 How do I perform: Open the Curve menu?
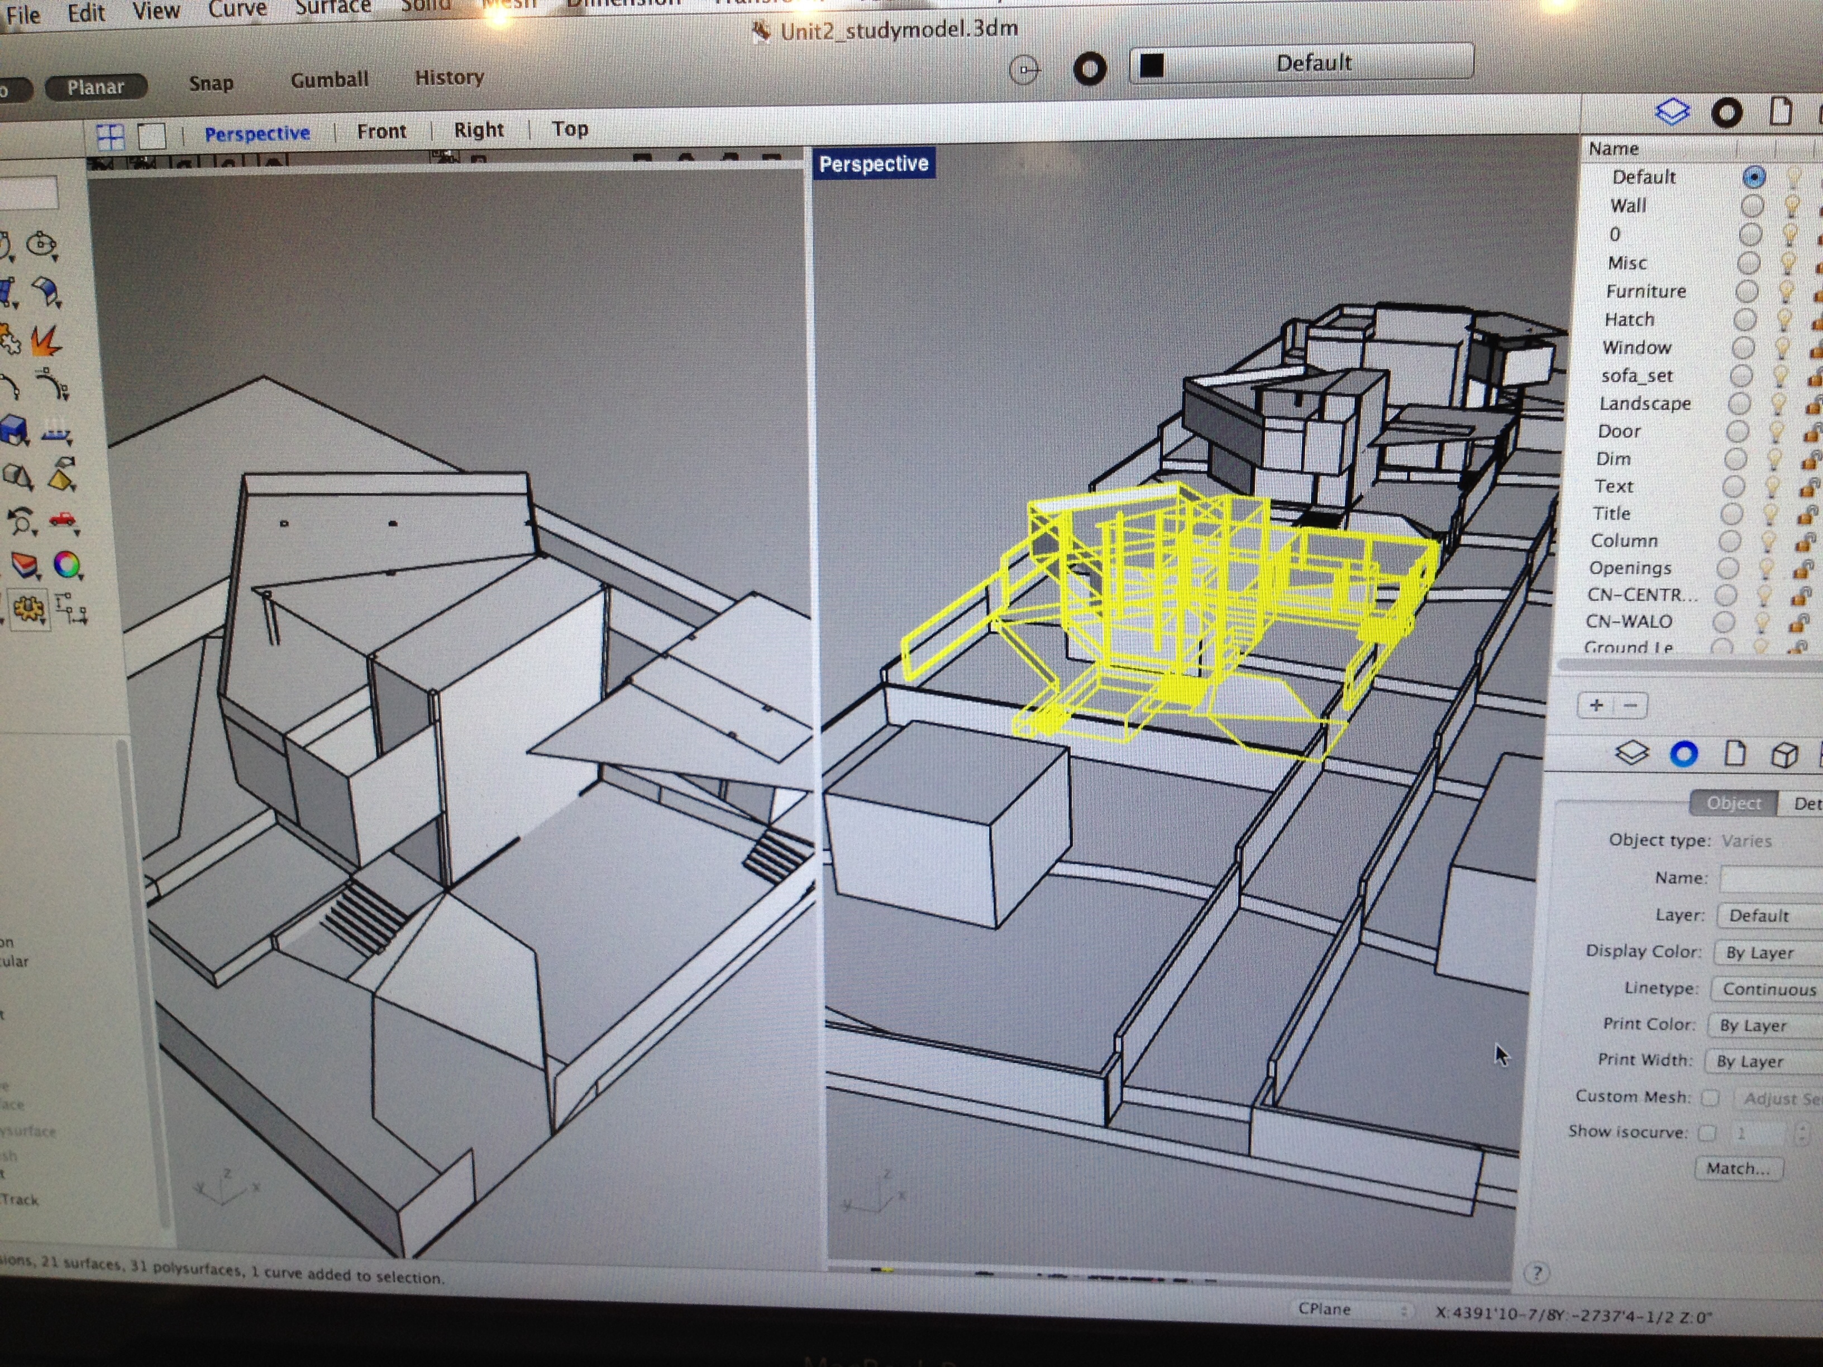[237, 10]
